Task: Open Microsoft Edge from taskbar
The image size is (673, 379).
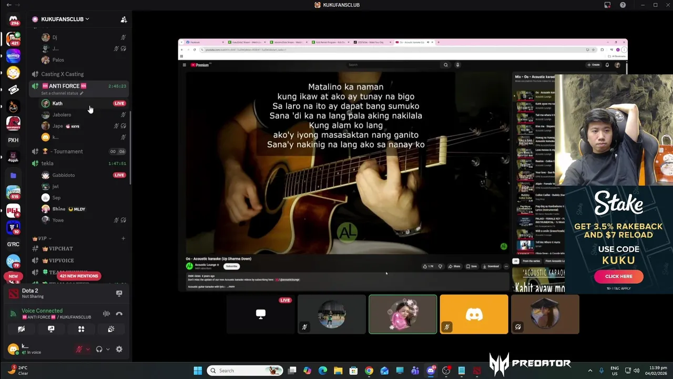Action: pyautogui.click(x=323, y=371)
